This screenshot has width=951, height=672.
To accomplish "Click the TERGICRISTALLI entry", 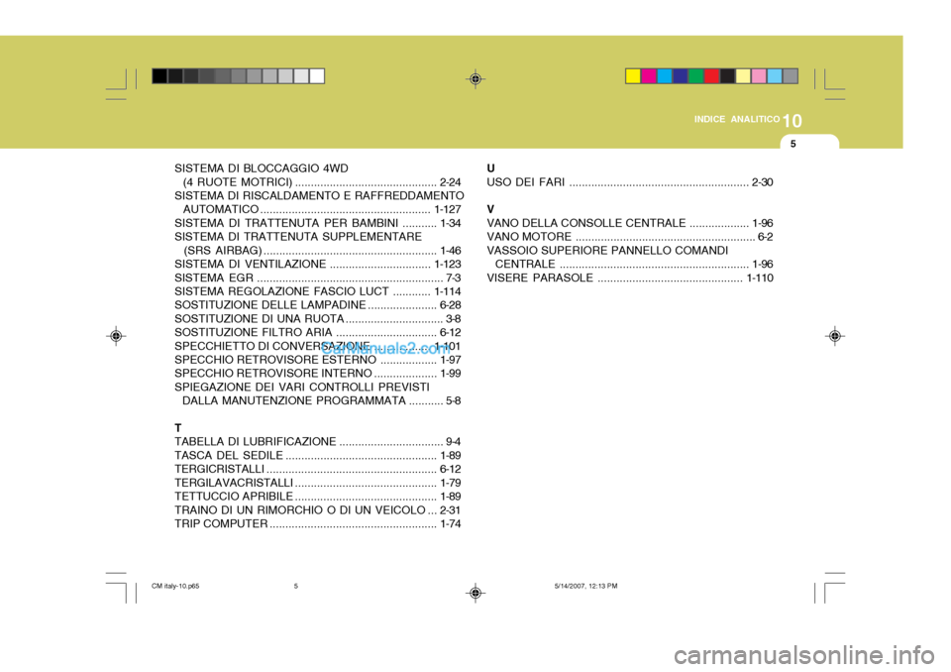I will pos(318,469).
